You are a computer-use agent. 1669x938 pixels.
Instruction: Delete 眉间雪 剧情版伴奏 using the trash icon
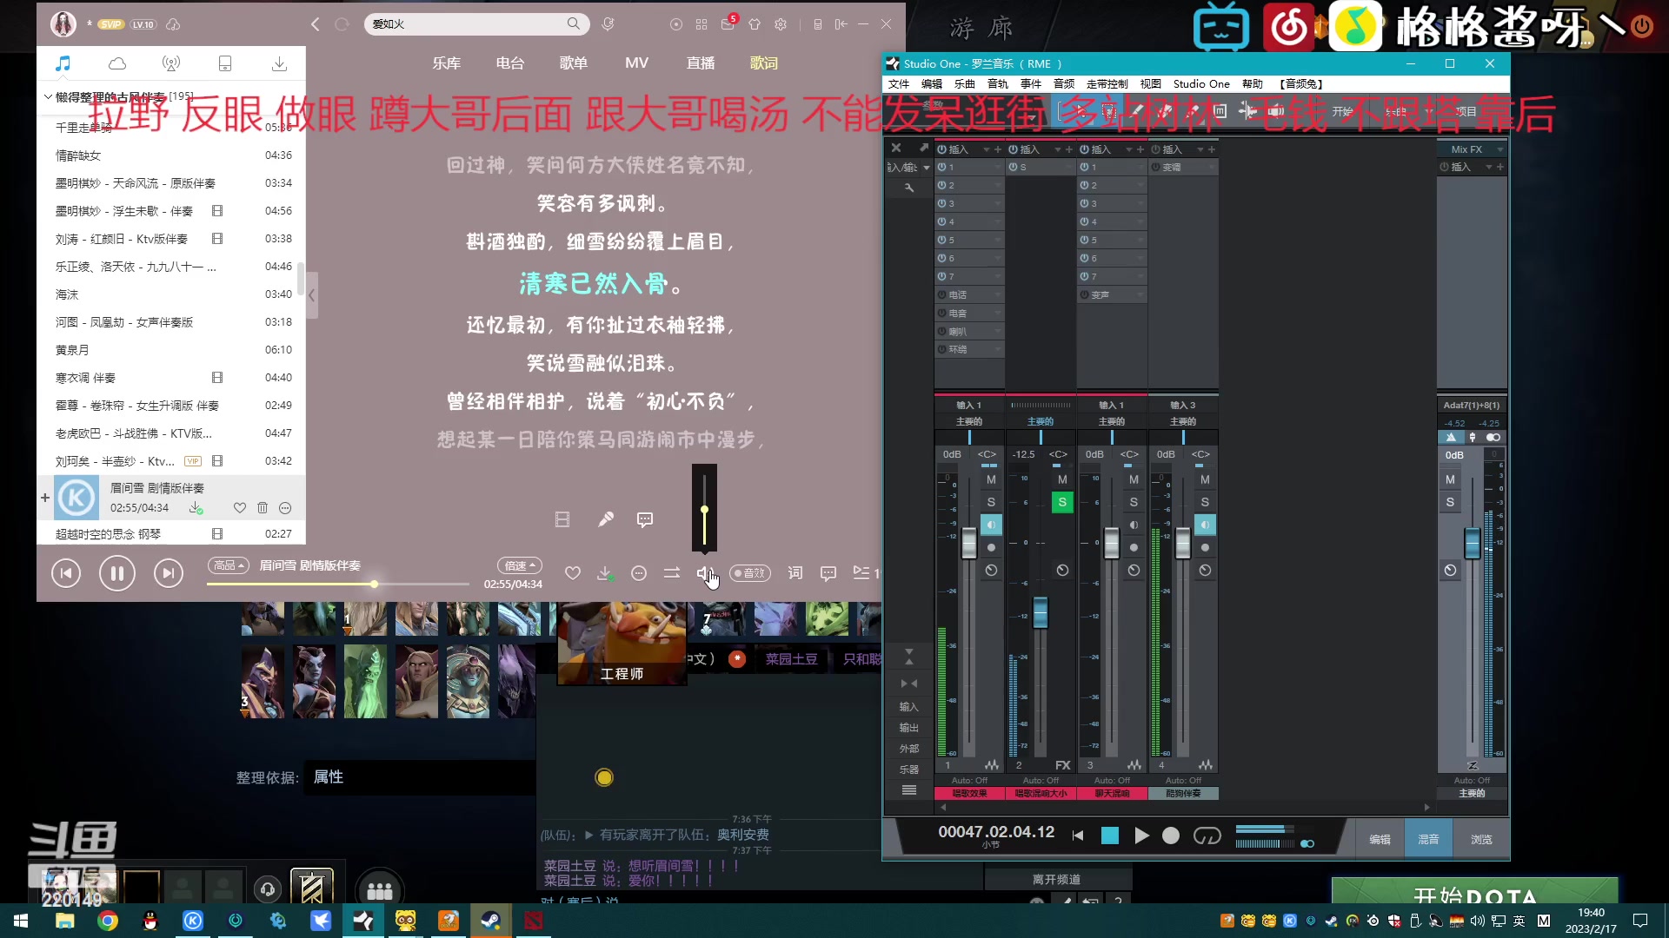(x=263, y=508)
